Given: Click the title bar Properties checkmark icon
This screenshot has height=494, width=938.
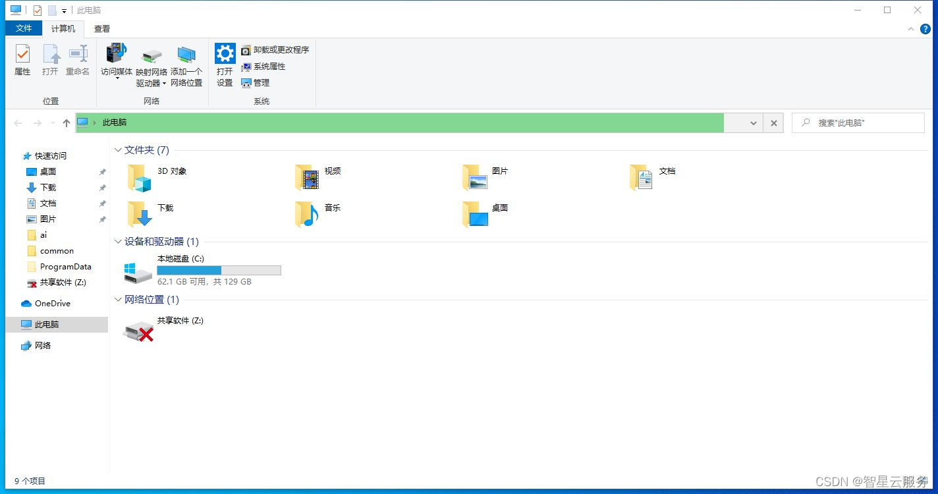Looking at the screenshot, I should click(38, 11).
